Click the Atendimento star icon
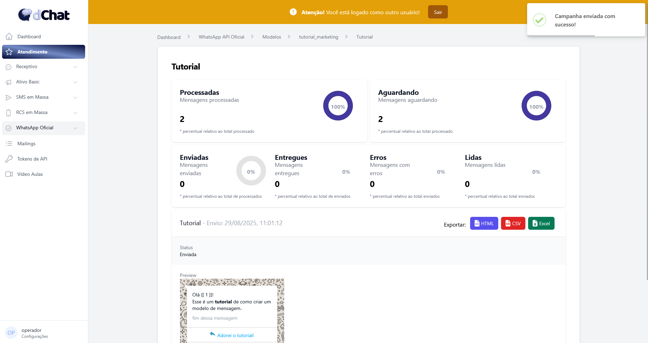 (9, 52)
